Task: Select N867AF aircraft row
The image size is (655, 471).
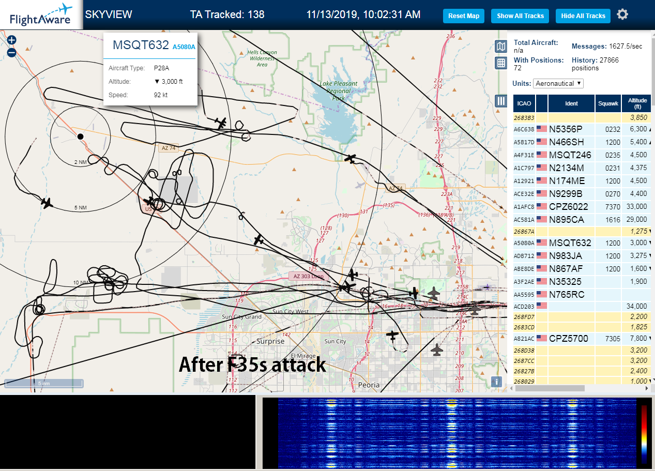Action: click(x=582, y=268)
